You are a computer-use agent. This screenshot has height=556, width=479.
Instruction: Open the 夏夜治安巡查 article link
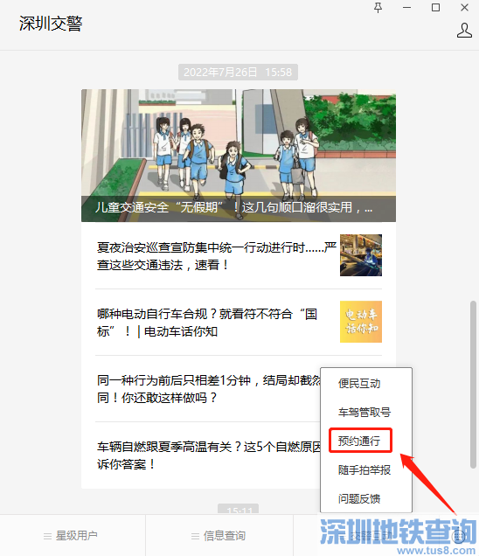coord(216,256)
